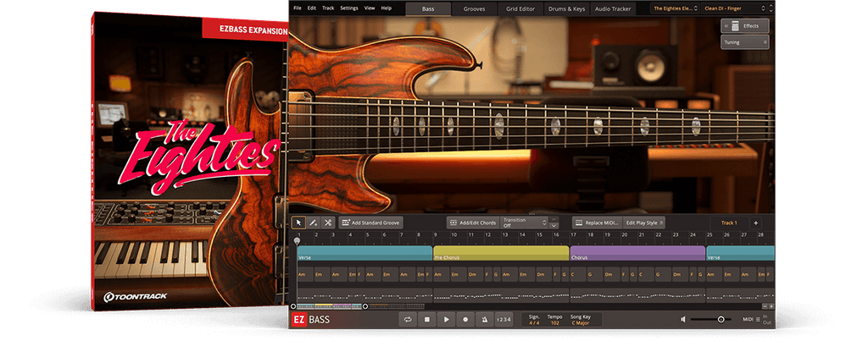Open the MIDI settings menu icon
This screenshot has height=352, width=868.
point(758,319)
